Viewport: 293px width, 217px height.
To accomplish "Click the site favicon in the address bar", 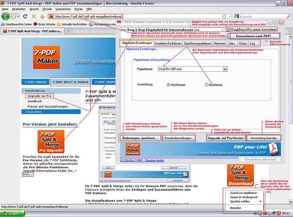I will 51,17.
